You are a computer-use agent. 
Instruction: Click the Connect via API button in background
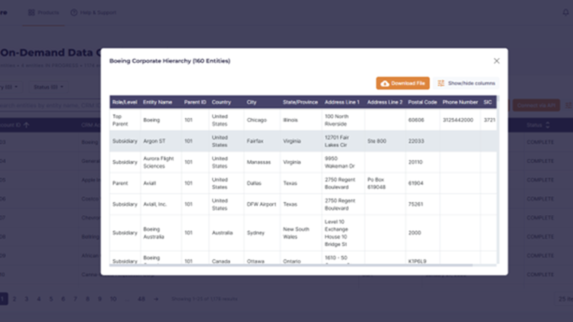point(536,106)
